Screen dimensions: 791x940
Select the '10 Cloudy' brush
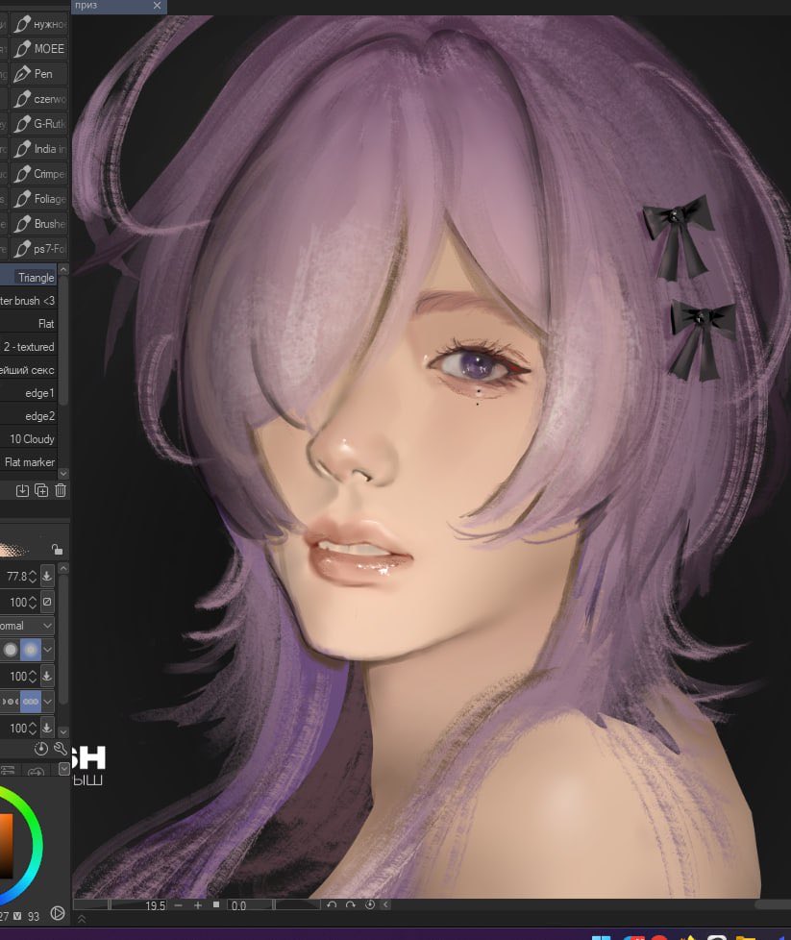28,439
